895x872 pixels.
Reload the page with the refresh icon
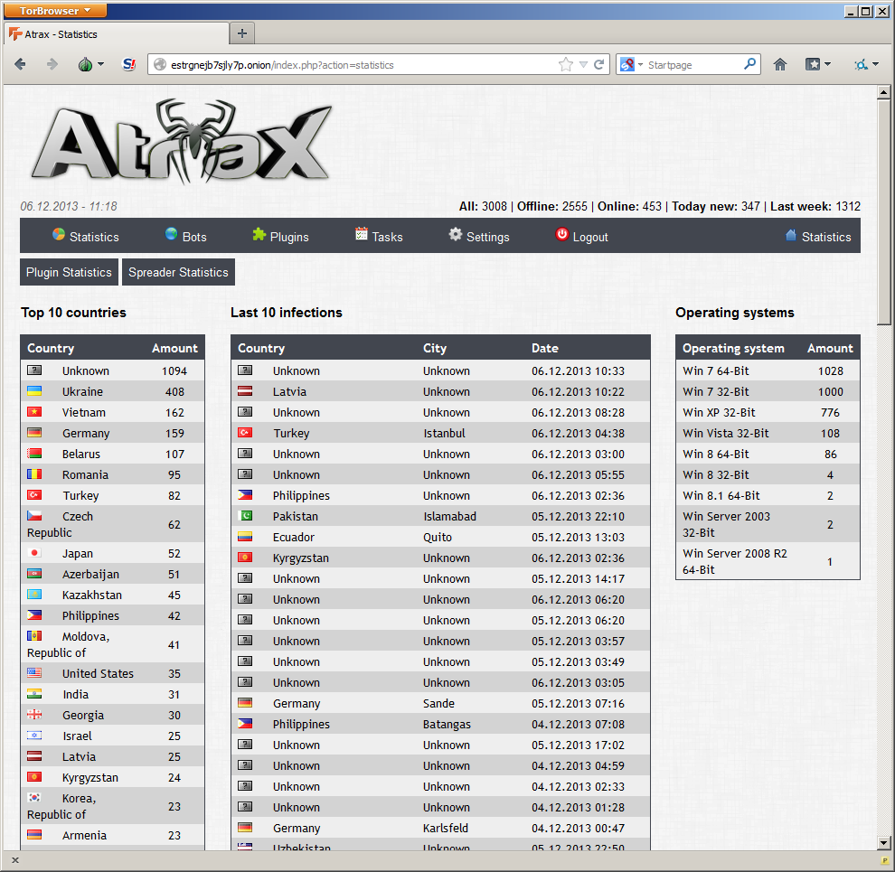click(x=598, y=64)
